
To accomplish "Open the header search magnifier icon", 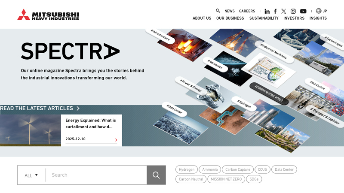I will [218, 10].
